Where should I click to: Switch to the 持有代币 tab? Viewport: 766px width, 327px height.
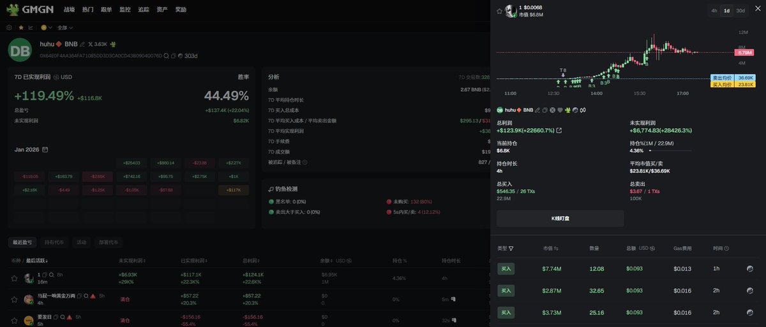click(54, 242)
